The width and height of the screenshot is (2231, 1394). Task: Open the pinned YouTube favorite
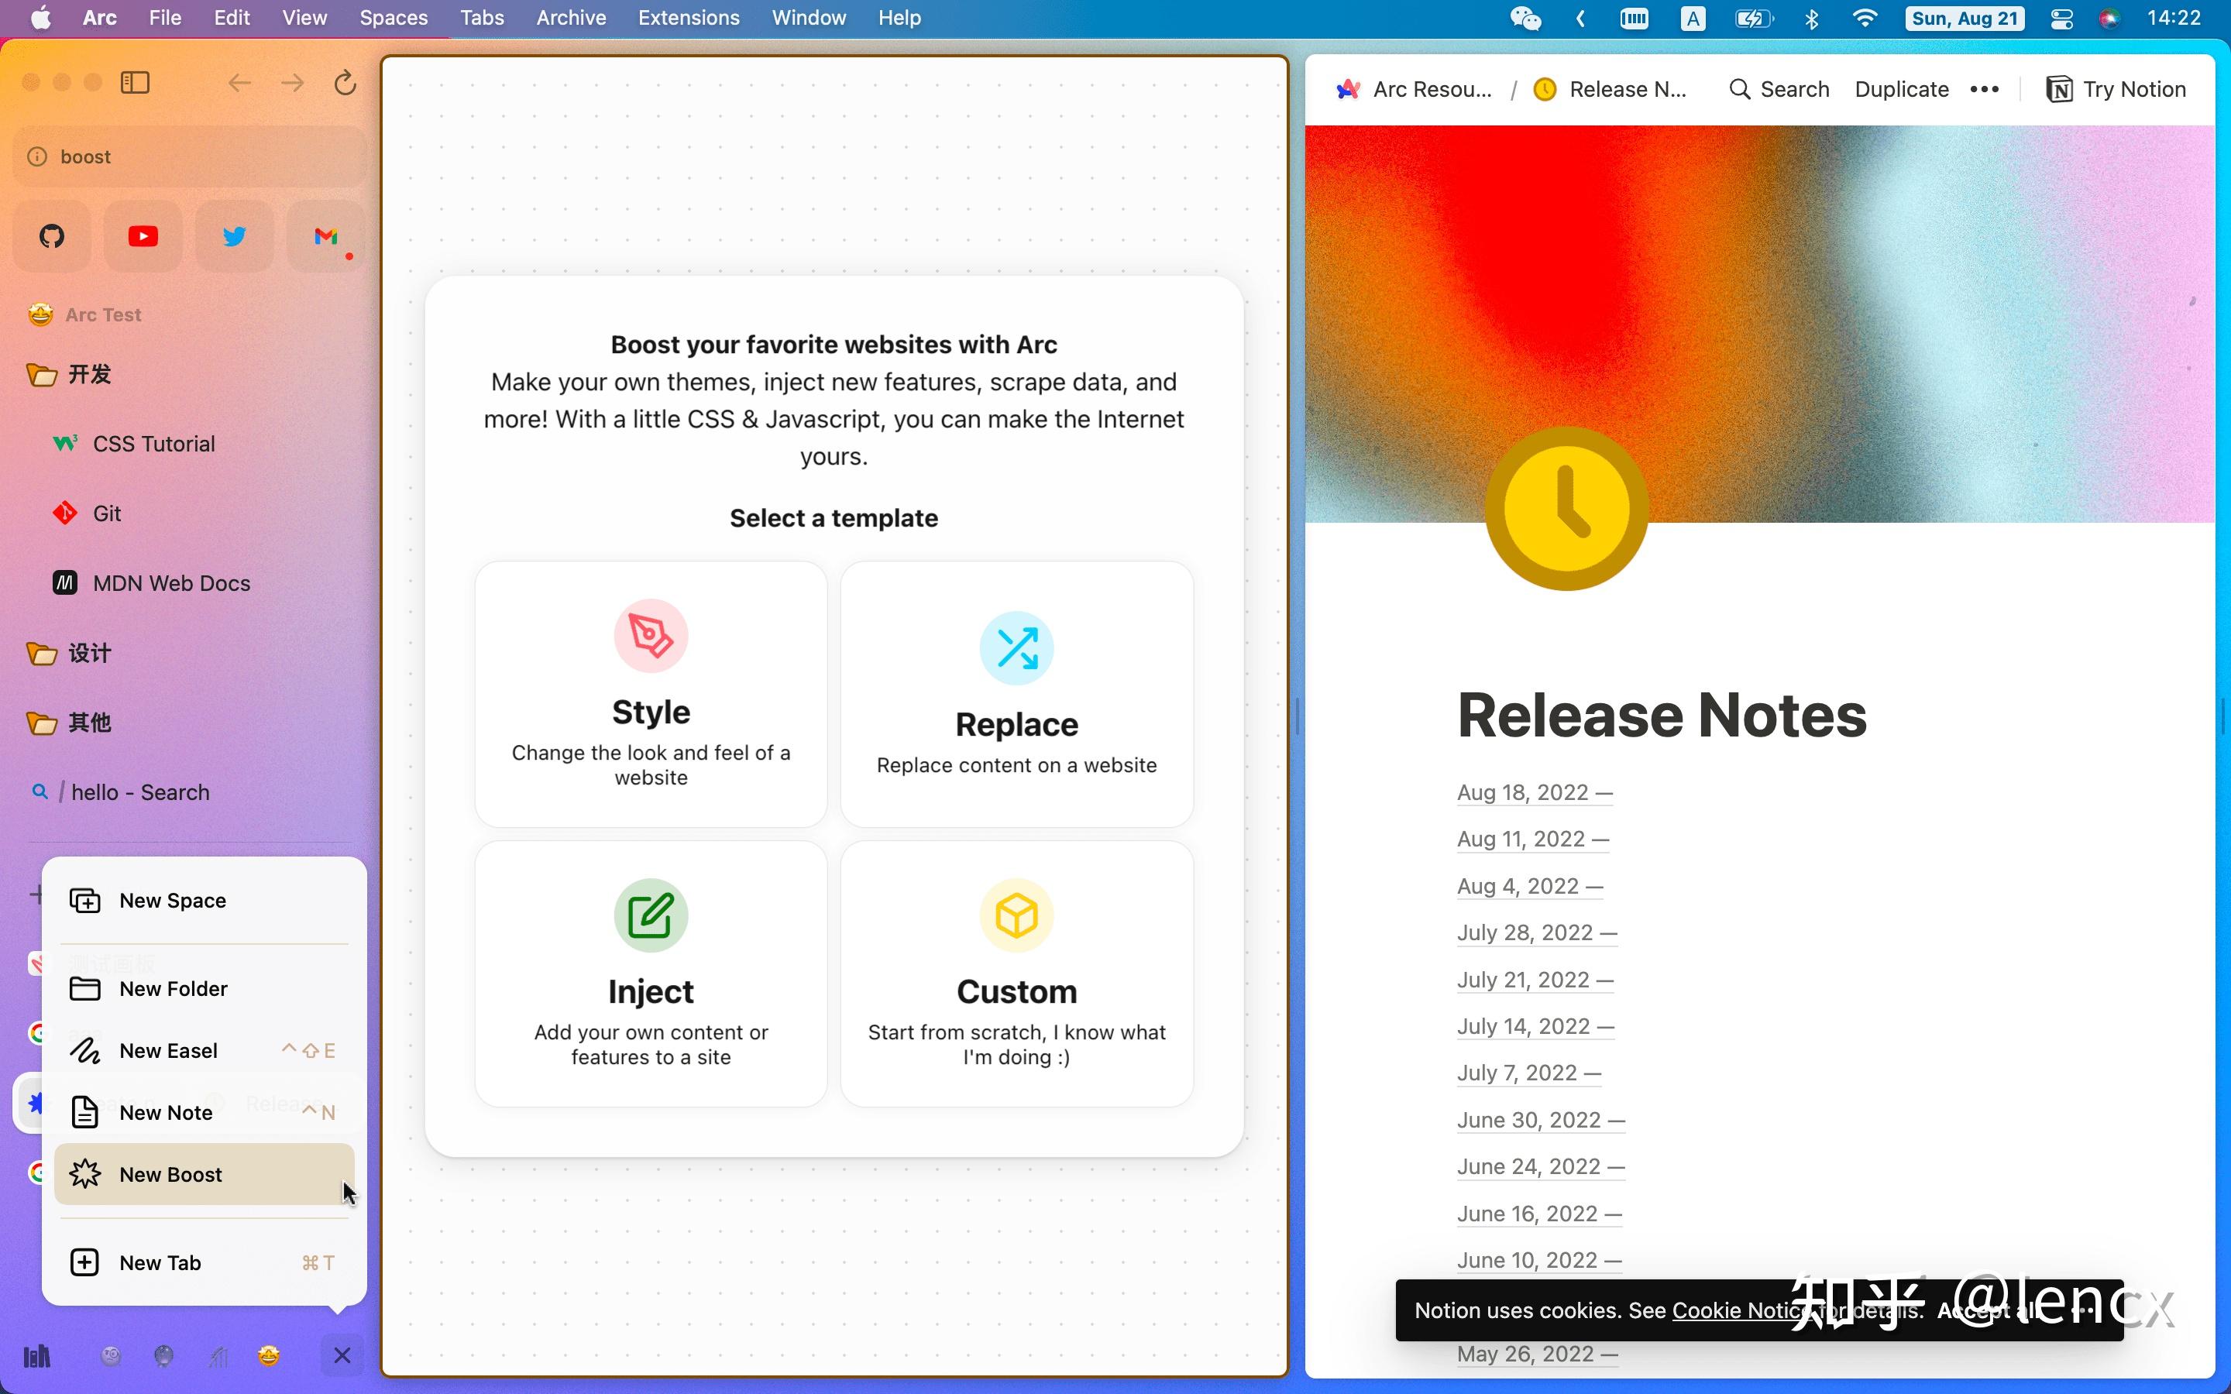point(143,236)
